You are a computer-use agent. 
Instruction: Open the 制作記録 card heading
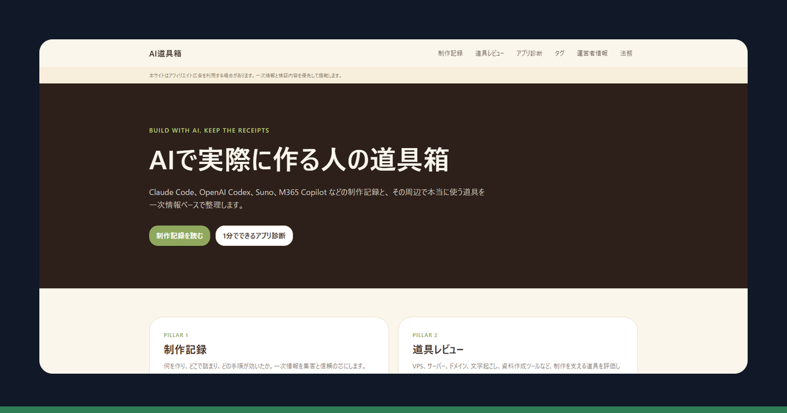click(186, 349)
